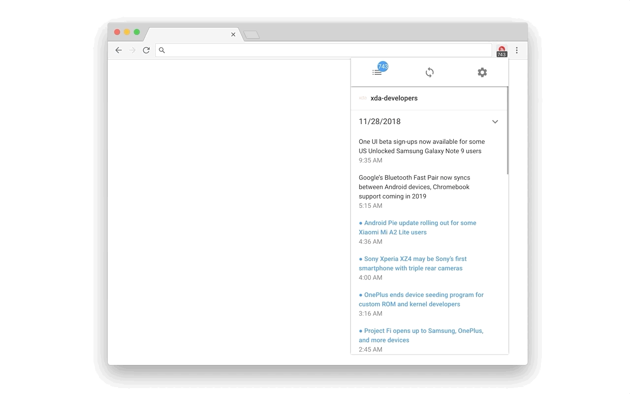Open the extension settings gear

tap(482, 72)
